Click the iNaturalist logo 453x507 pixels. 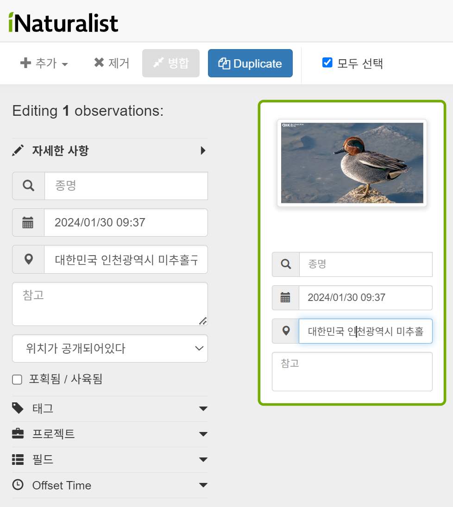(x=63, y=23)
